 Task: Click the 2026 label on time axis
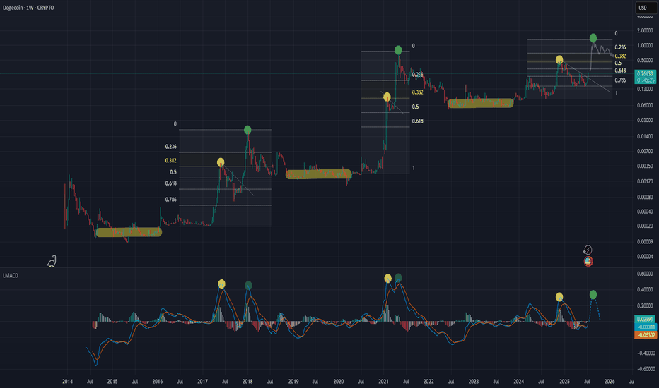pos(610,381)
